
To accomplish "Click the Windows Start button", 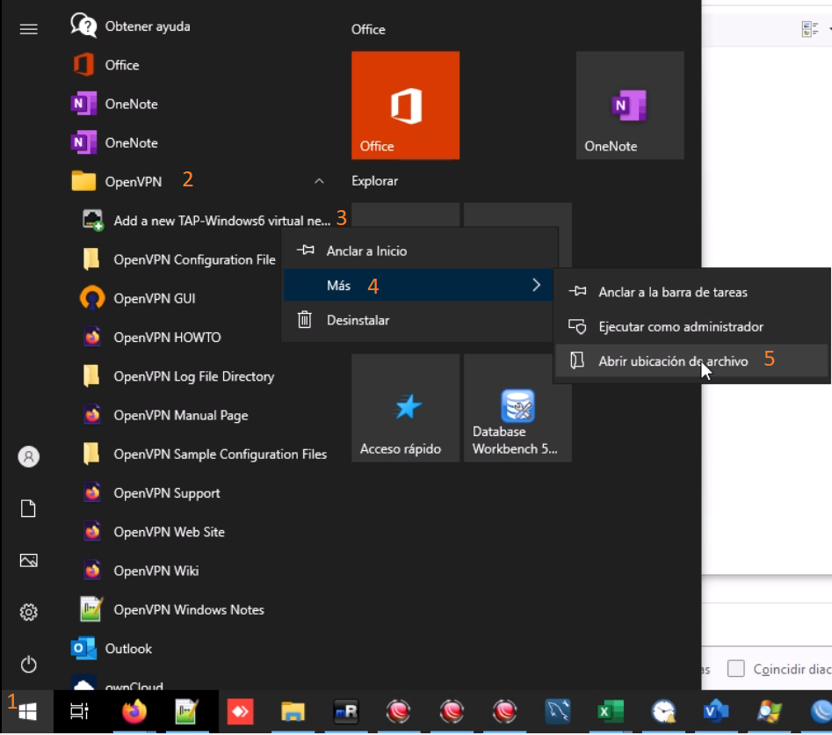I will [x=27, y=711].
